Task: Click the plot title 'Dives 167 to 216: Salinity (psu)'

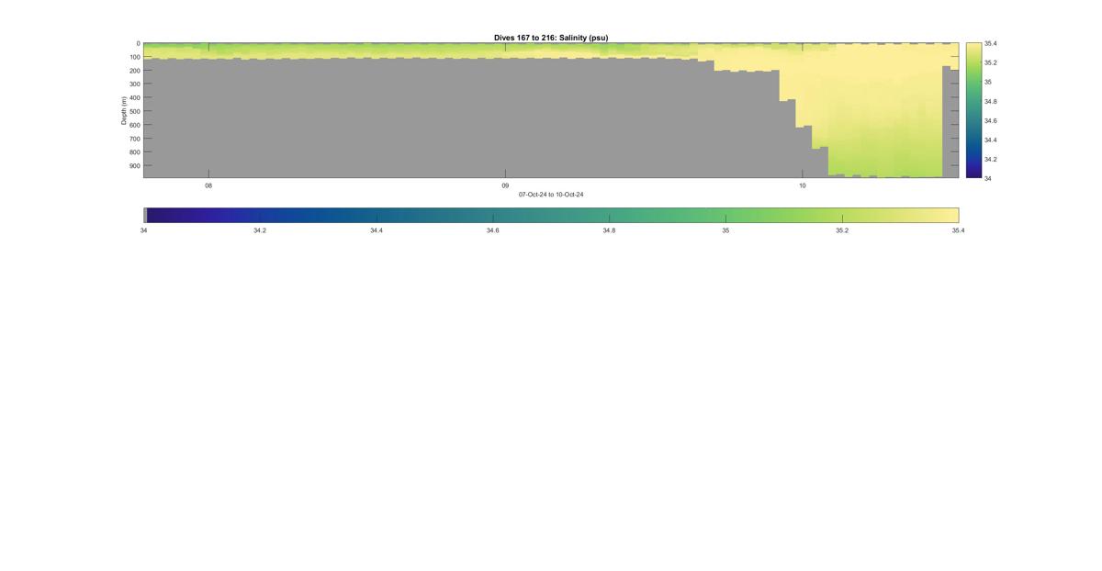Action: pyautogui.click(x=551, y=38)
